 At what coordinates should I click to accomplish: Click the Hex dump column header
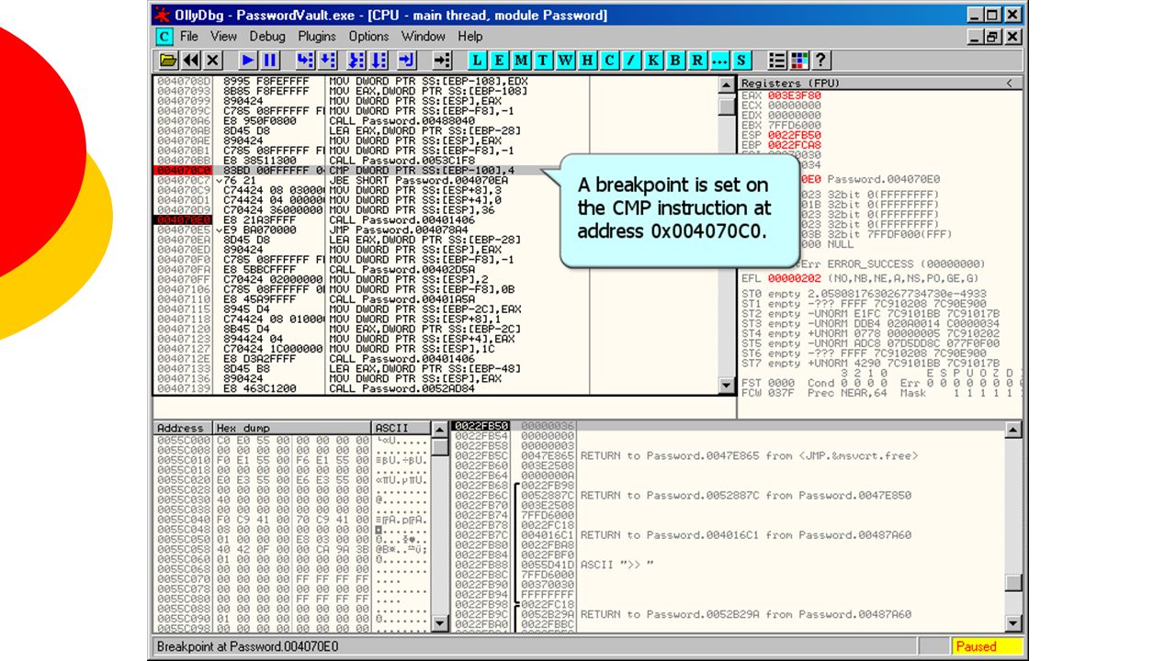[x=292, y=428]
